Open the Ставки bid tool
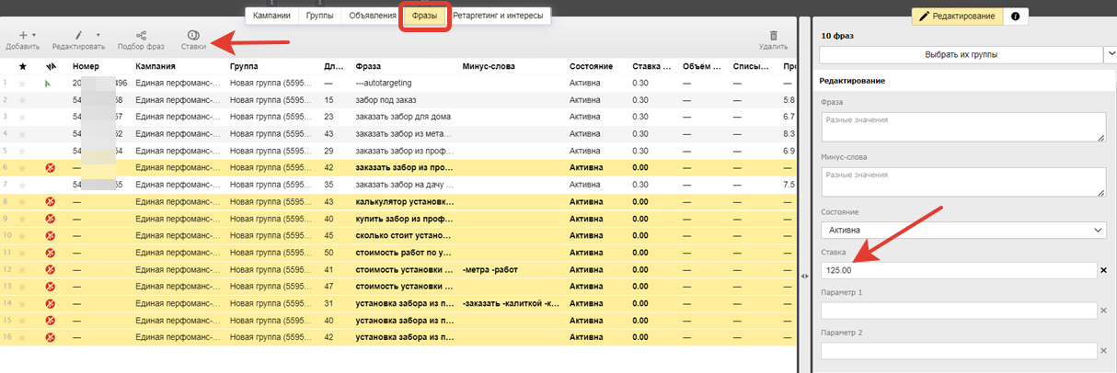 pos(193,34)
